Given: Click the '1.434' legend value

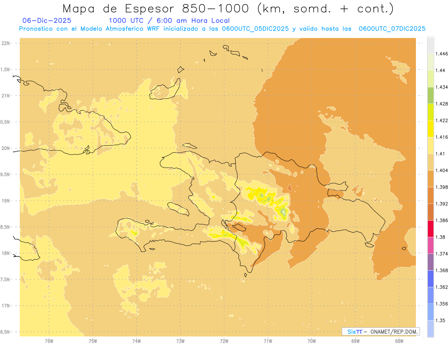Looking at the screenshot, I should [441, 87].
